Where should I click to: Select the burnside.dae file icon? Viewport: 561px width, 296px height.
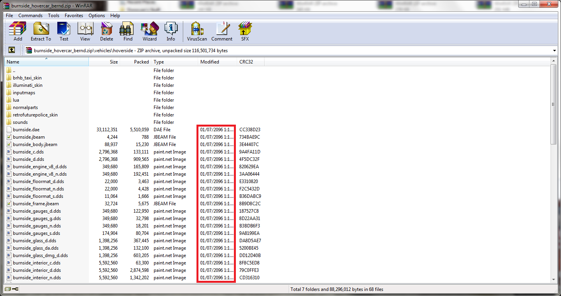pos(9,130)
